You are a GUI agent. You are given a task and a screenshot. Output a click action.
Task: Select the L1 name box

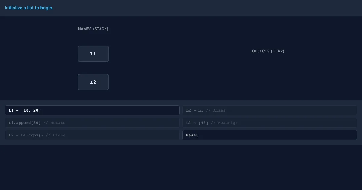[x=93, y=54]
